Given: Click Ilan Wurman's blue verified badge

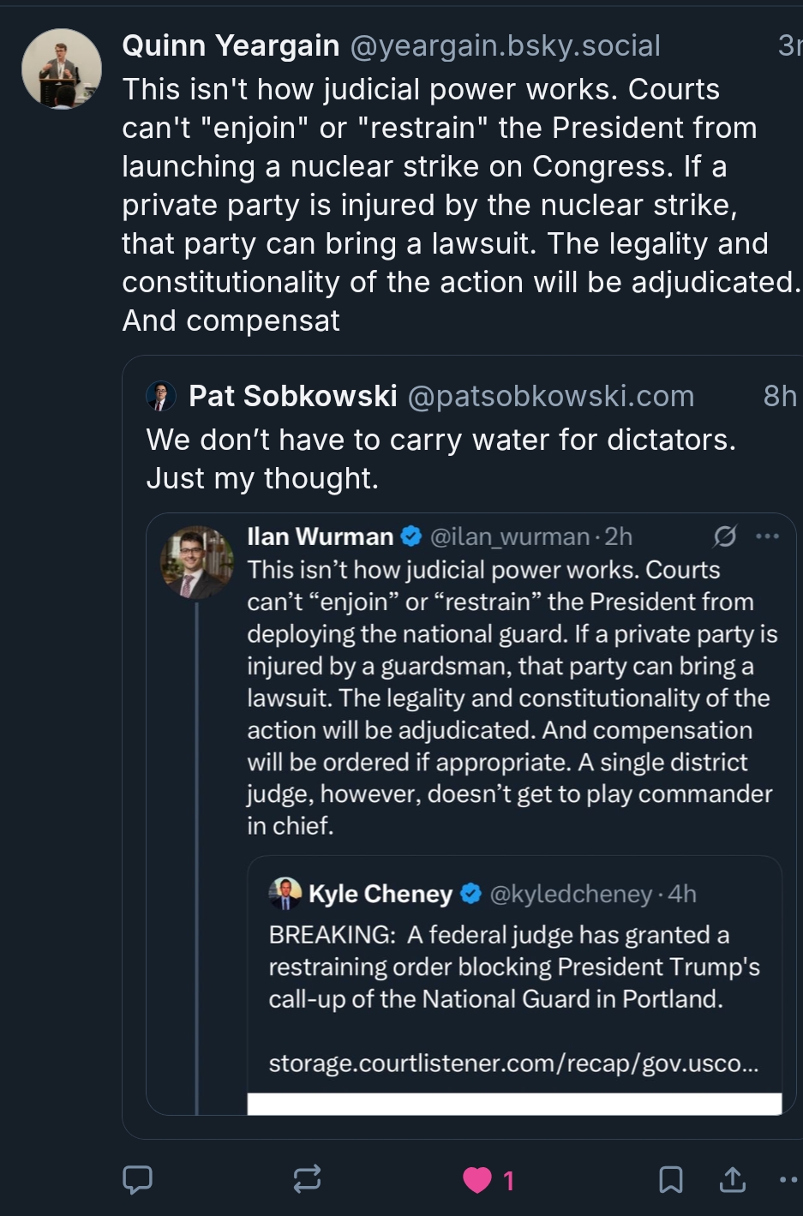Looking at the screenshot, I should click(411, 536).
